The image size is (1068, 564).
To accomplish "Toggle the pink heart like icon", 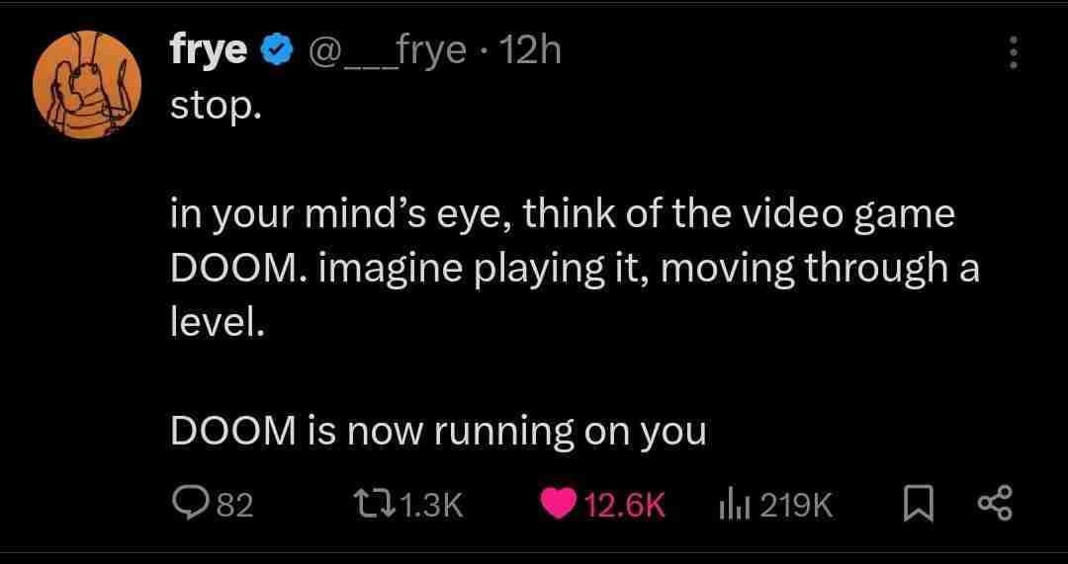I will tap(560, 505).
